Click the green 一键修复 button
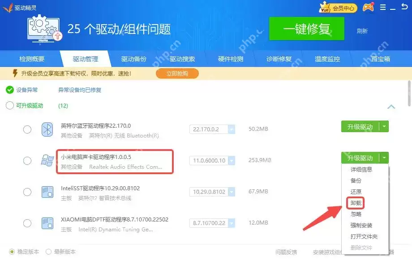 307,29
